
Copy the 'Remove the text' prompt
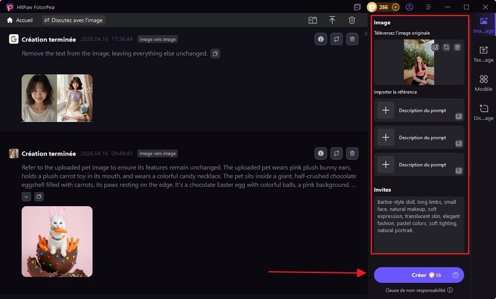coord(215,54)
